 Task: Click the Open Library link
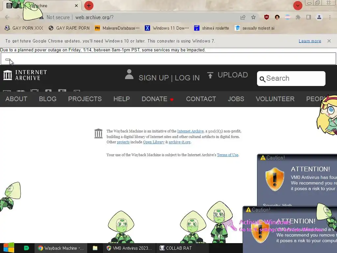[x=154, y=142]
